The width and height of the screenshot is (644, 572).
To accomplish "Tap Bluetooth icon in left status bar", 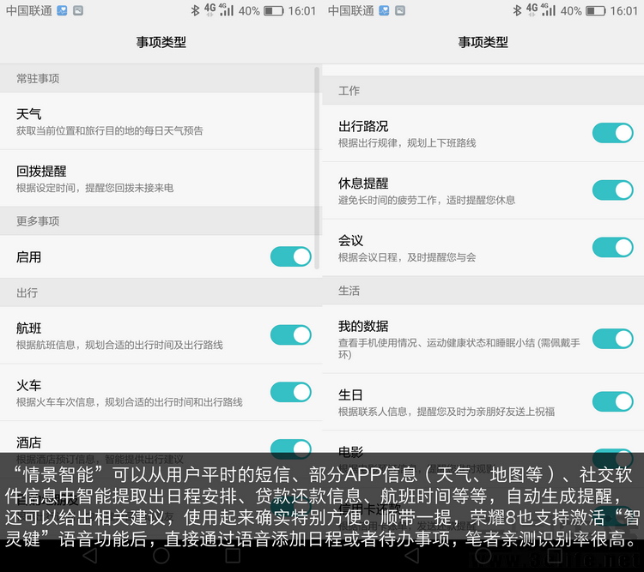I will [195, 10].
